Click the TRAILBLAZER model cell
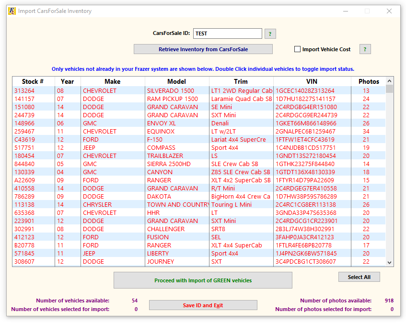 point(165,156)
